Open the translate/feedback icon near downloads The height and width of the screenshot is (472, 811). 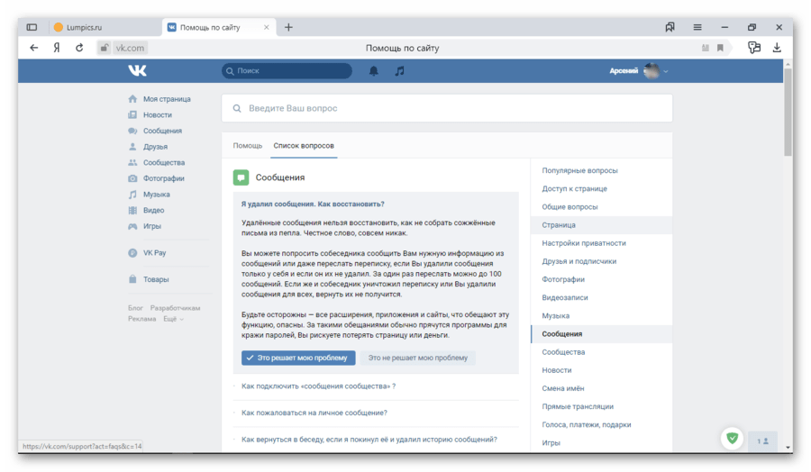tap(754, 48)
